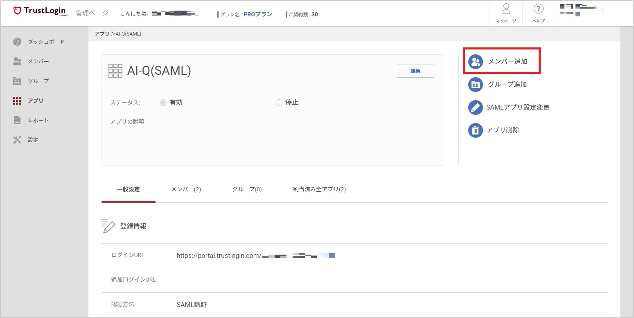The image size is (634, 318).
Task: Click the SAML認証 authentication value
Action: (192, 305)
